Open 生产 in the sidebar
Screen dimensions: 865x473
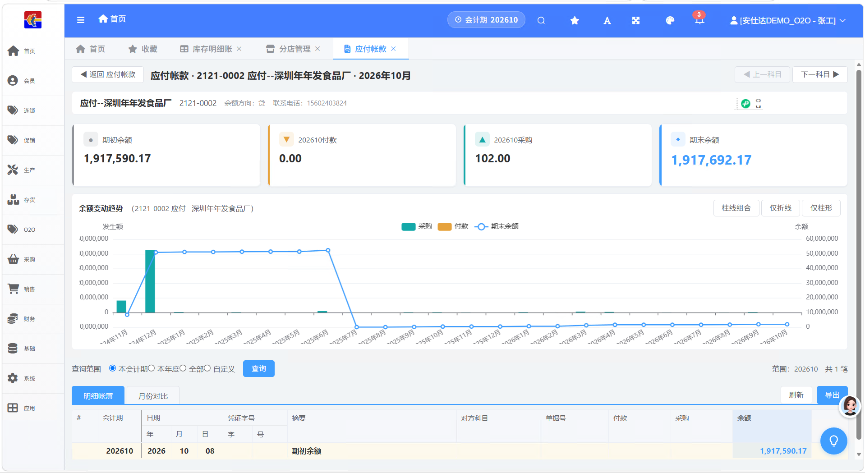coord(33,170)
